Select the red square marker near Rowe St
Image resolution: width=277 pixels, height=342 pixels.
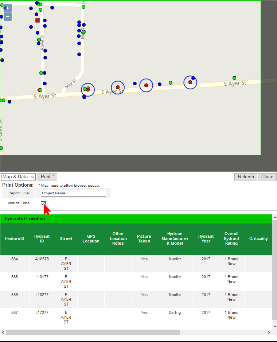click(38, 20)
